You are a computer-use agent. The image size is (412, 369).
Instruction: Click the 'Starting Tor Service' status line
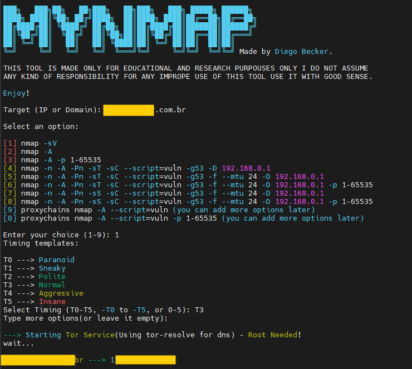pos(152,335)
